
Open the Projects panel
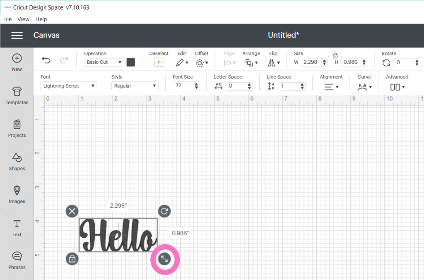click(17, 129)
